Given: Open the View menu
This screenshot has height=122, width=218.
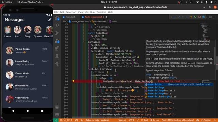Looking at the screenshot, I should click(x=81, y=12).
